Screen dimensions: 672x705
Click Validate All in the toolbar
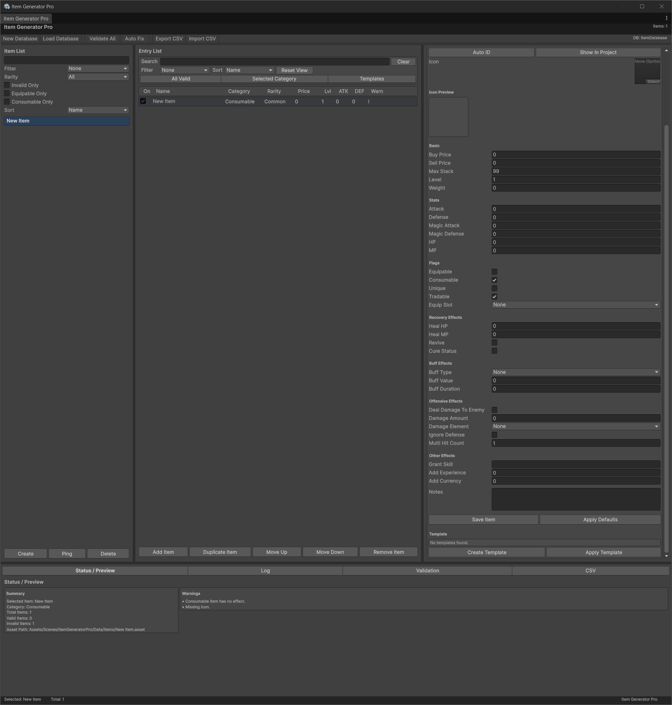pyautogui.click(x=102, y=39)
